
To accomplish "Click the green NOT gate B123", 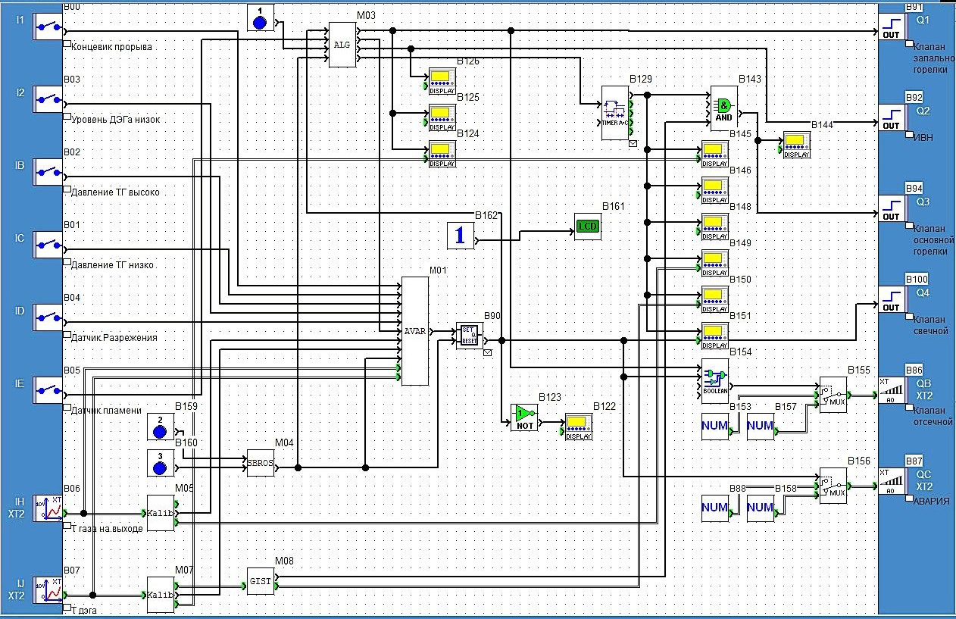I will click(524, 418).
